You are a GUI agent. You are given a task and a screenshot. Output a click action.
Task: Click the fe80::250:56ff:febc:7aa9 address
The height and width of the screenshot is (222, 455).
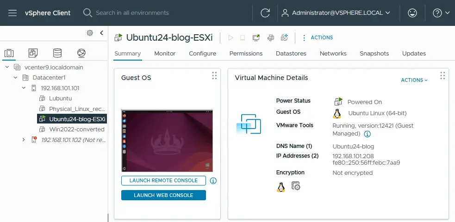click(x=366, y=163)
